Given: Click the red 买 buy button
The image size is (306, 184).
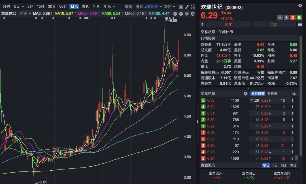Looking at the screenshot, I should pos(293,17).
